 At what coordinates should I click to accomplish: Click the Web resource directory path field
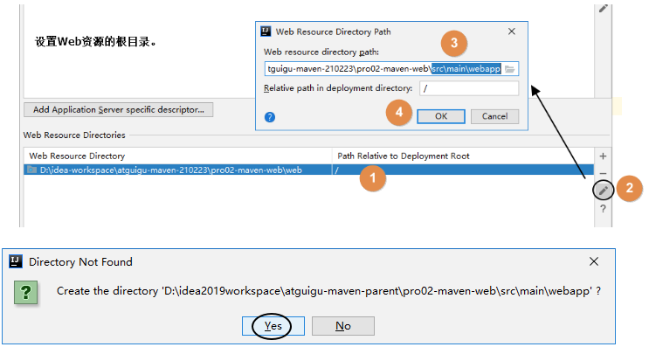[x=391, y=69]
